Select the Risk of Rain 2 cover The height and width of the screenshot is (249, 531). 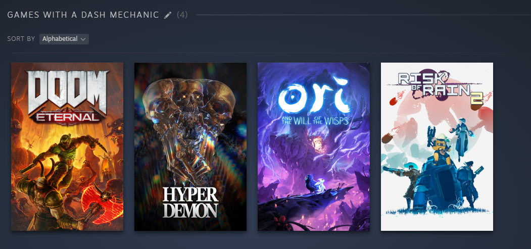[437, 146]
